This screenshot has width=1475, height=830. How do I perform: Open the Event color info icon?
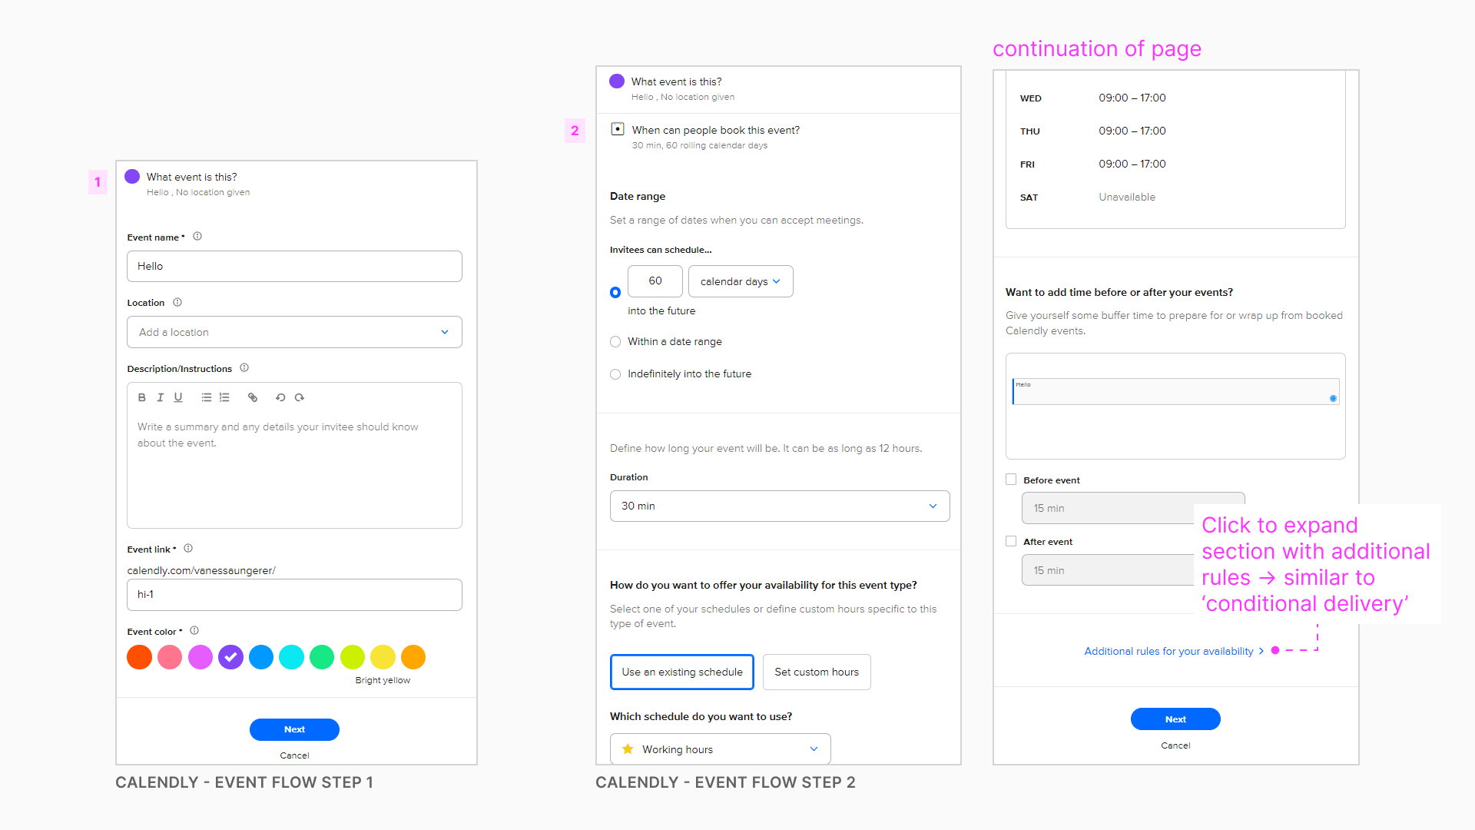click(194, 630)
